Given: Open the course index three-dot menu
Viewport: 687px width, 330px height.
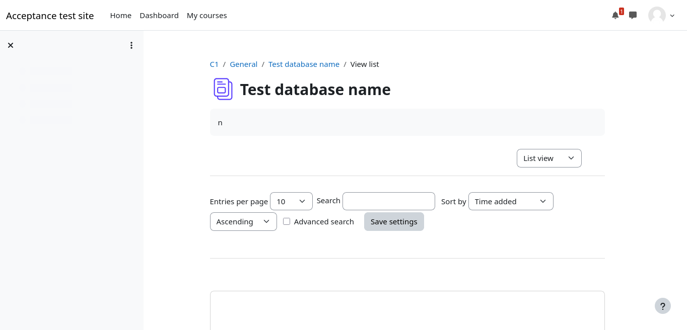Looking at the screenshot, I should [131, 45].
